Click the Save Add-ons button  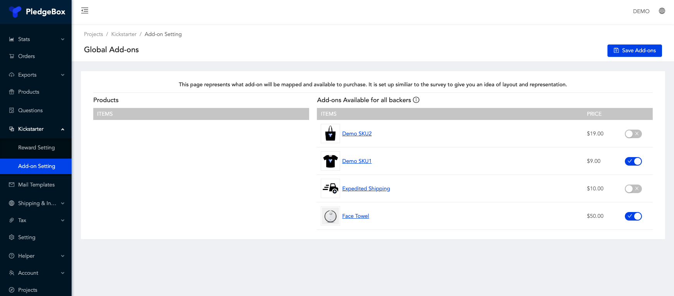pyautogui.click(x=635, y=51)
